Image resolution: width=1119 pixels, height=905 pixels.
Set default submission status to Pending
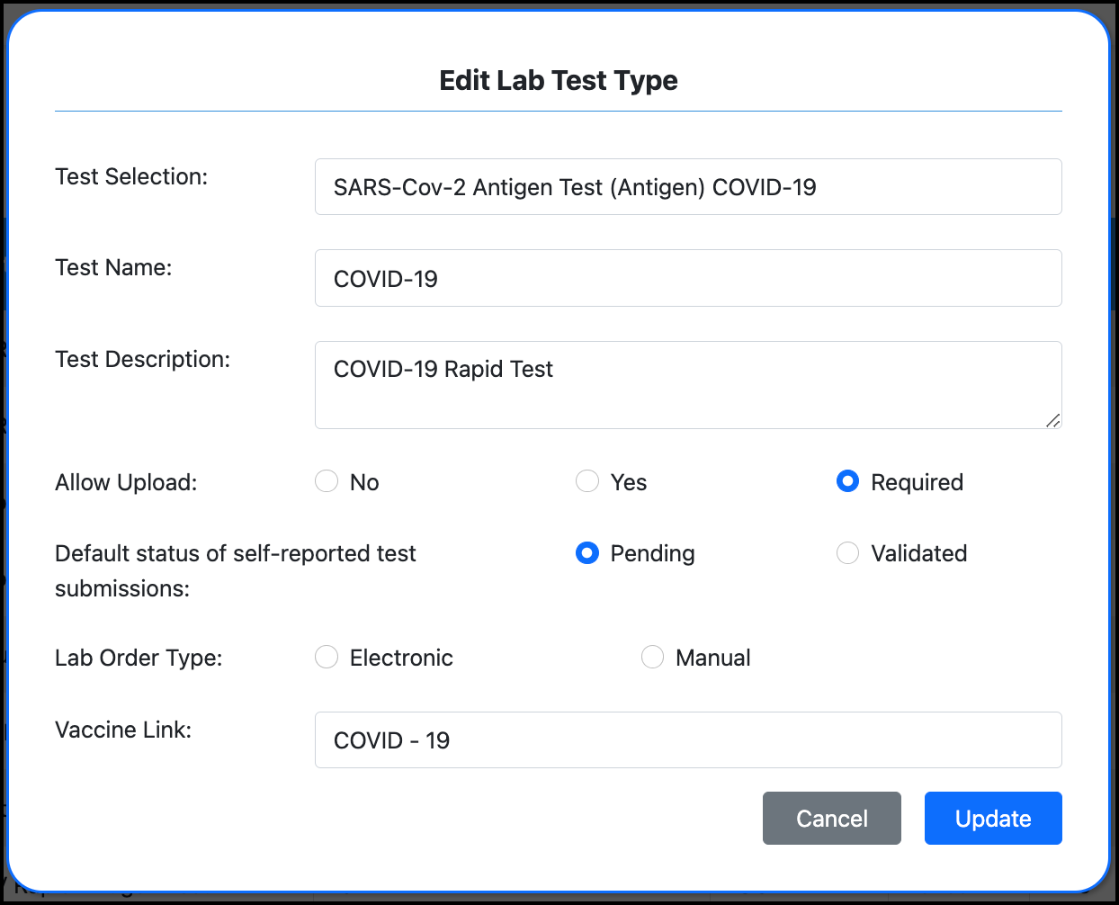[587, 553]
